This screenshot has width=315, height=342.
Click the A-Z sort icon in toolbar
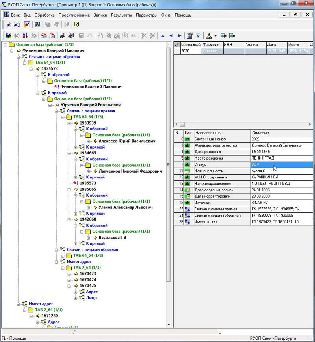click(25, 35)
